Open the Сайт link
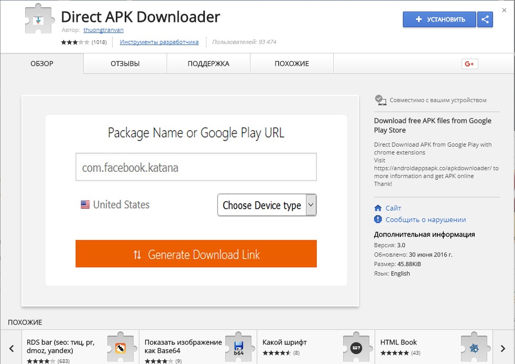Viewport: 515px width, 364px height. point(393,208)
